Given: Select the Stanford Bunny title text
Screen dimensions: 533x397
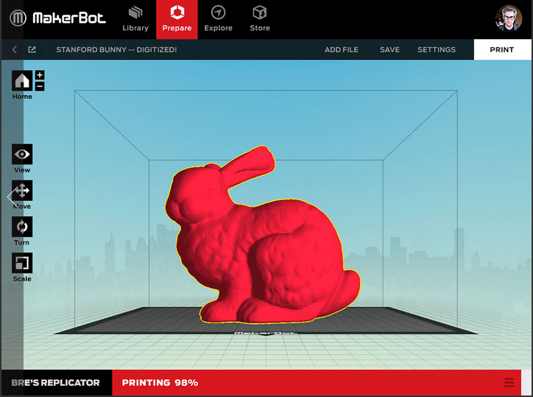Looking at the screenshot, I should 116,49.
